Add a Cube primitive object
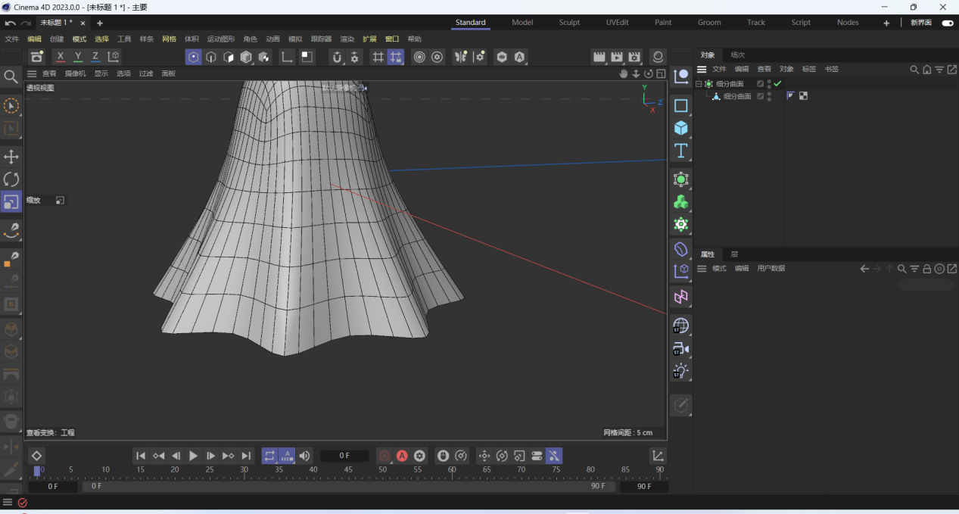This screenshot has width=959, height=514. click(681, 128)
